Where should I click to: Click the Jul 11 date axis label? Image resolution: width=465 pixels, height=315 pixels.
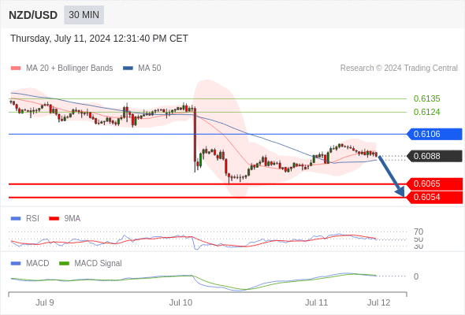(316, 302)
